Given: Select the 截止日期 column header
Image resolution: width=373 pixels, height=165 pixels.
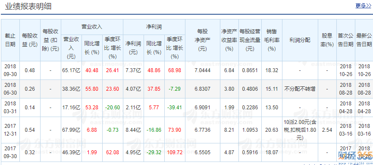Looking at the screenshot, I should [10, 40].
